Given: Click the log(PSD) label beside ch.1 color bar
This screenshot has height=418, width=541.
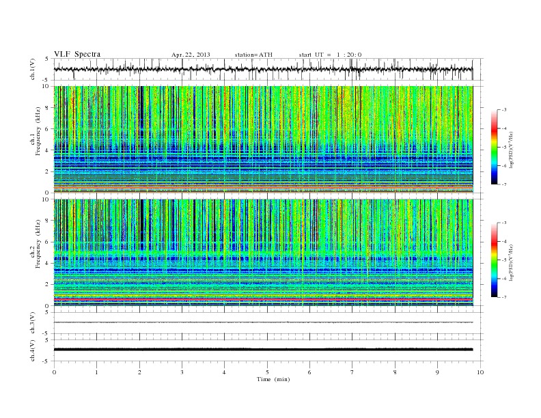Looking at the screenshot, I should 512,150.
